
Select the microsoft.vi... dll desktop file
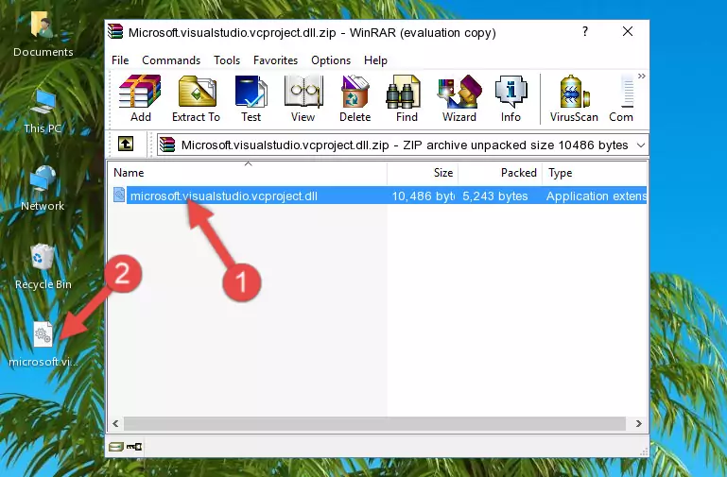(x=43, y=345)
